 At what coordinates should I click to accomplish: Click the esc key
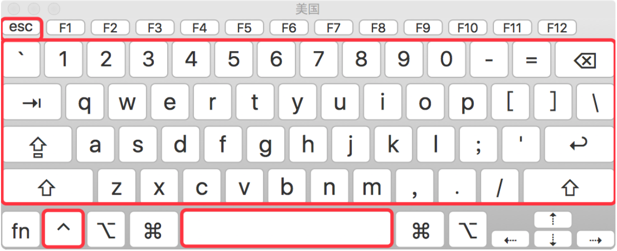coord(21,27)
